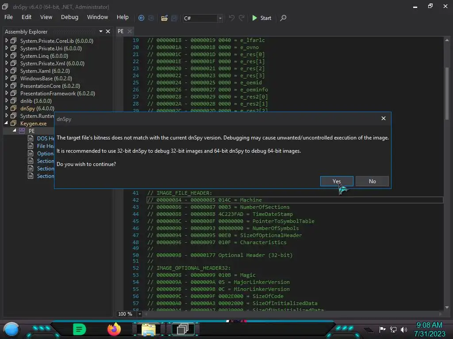Open the Window menu

[98, 17]
